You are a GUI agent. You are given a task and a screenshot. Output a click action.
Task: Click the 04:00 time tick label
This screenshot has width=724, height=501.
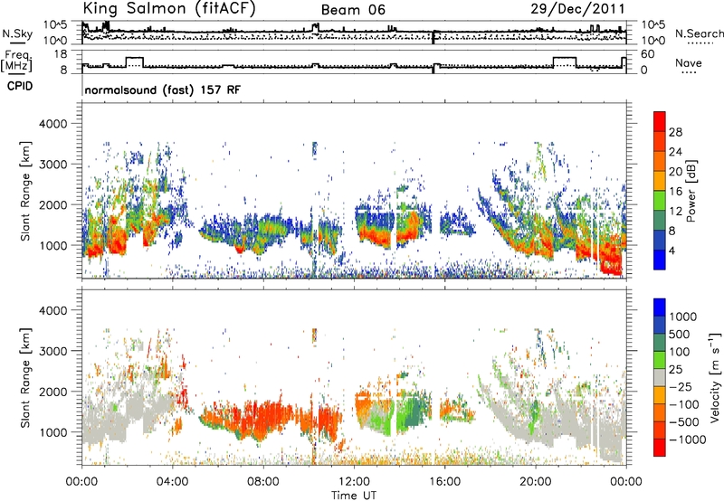173,482
